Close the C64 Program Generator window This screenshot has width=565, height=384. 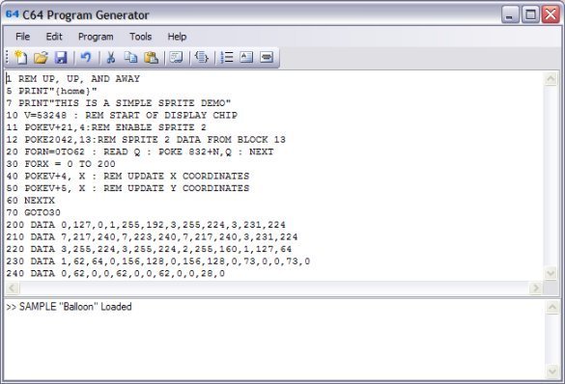(551, 14)
